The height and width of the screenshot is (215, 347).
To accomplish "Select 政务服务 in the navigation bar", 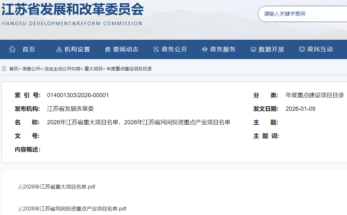I will [223, 49].
